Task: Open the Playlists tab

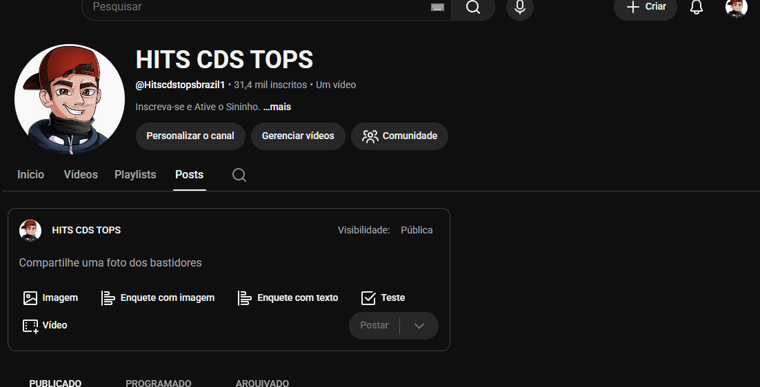Action: (x=135, y=175)
